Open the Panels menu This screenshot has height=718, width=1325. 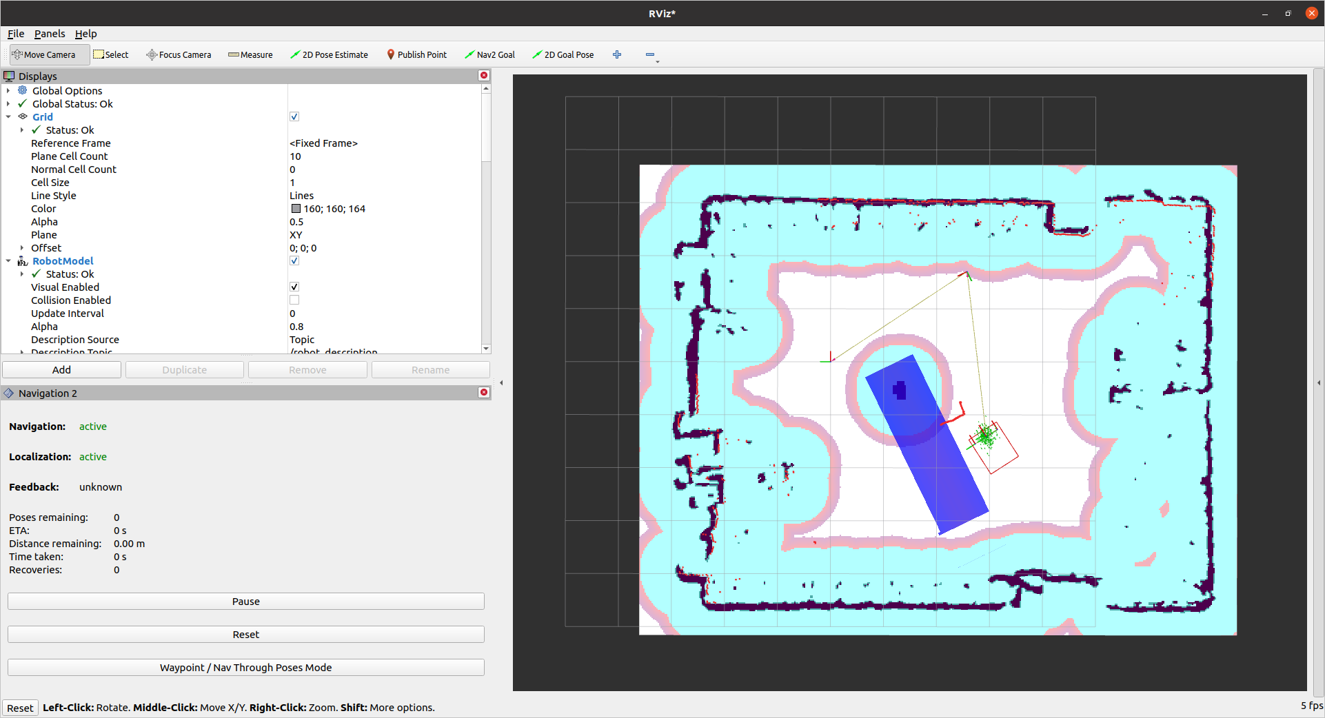(50, 34)
